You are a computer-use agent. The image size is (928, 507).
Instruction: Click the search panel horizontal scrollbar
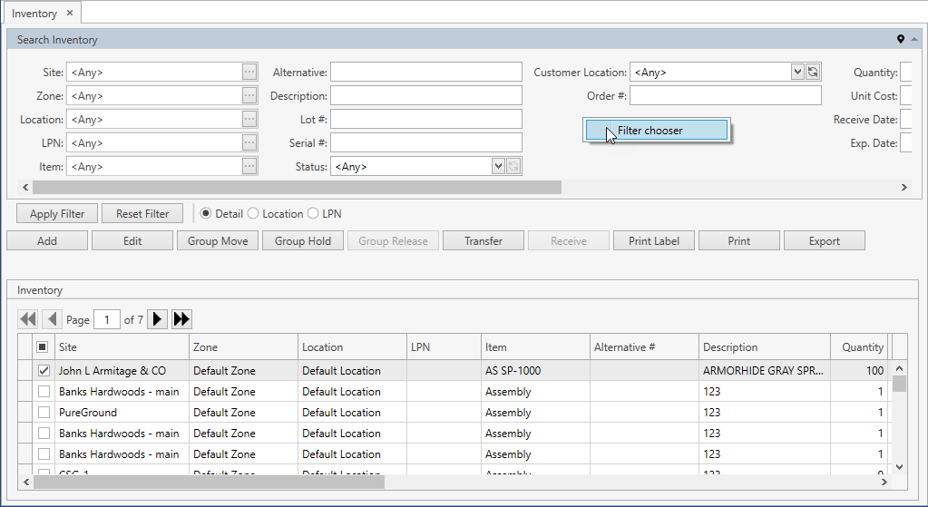297,187
